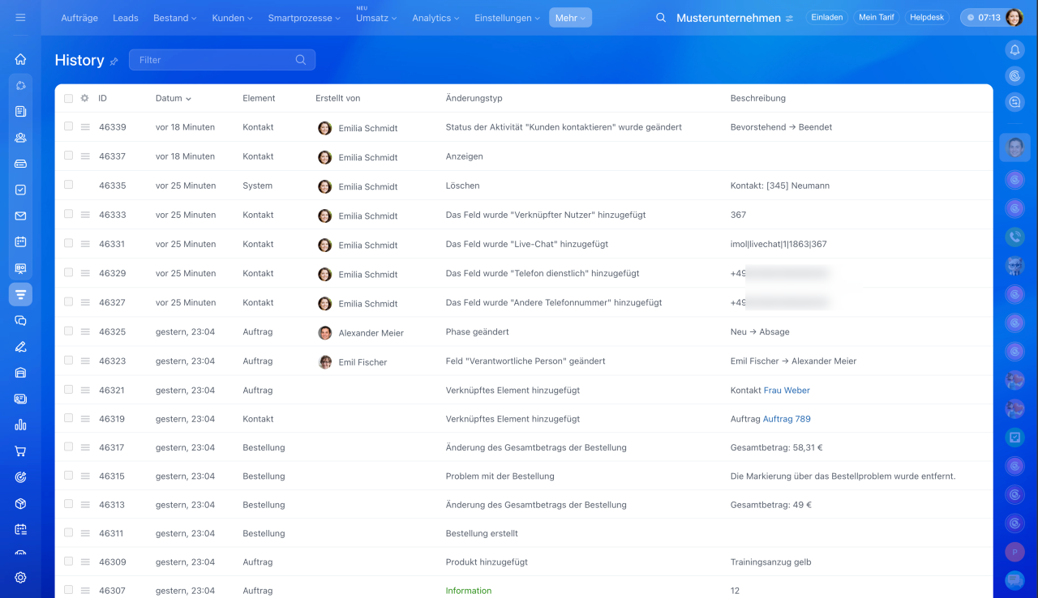This screenshot has width=1038, height=598.
Task: Select checkbox for row 46339
Action: 69,126
